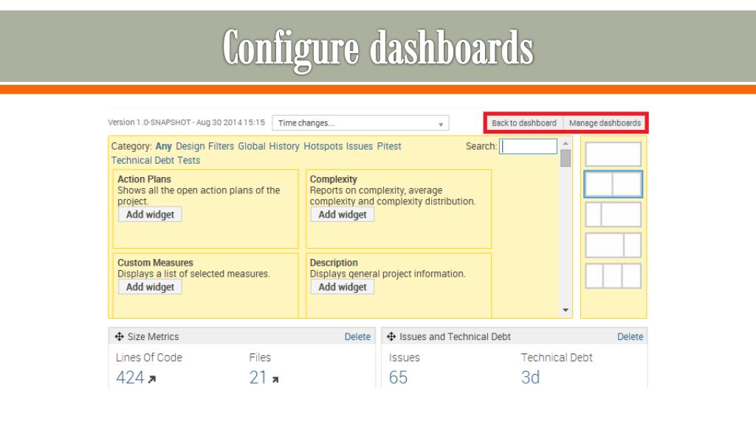Screen dimensions: 756x425
Task: Add the Complexity widget
Action: point(343,215)
